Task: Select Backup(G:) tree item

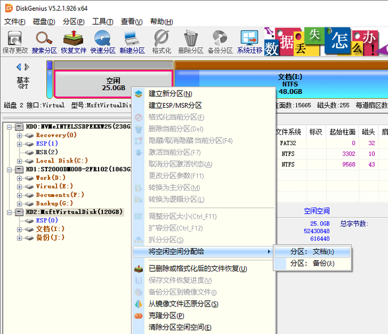Action: point(54,203)
